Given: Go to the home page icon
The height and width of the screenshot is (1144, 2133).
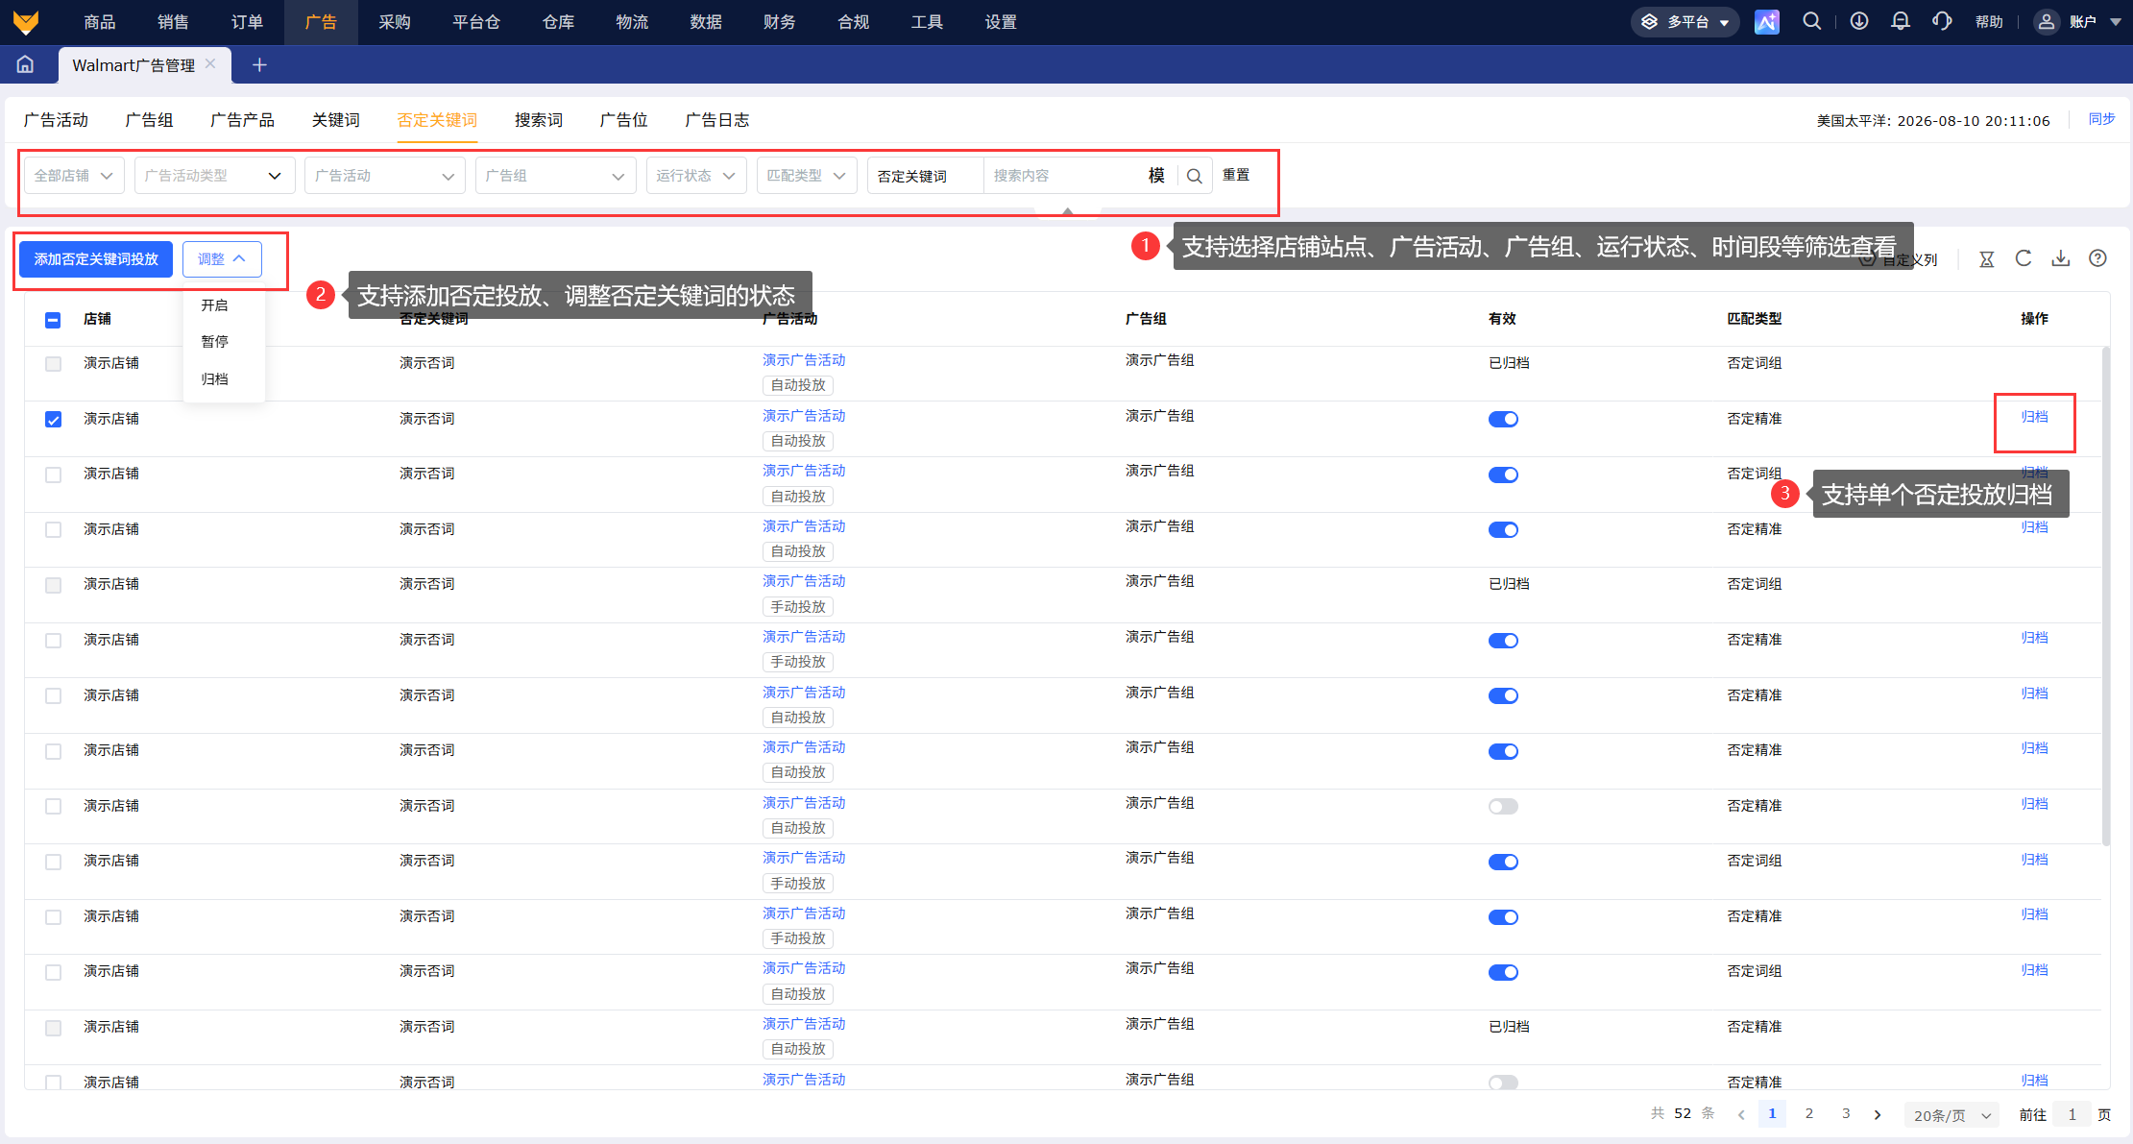Looking at the screenshot, I should (x=25, y=64).
